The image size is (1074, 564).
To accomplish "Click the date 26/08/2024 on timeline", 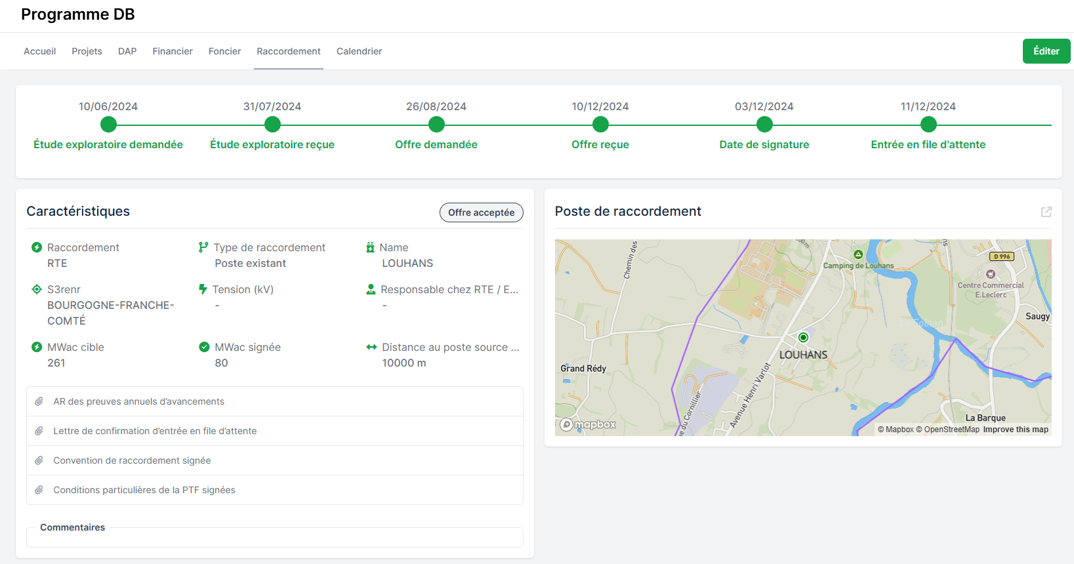I will 436,106.
